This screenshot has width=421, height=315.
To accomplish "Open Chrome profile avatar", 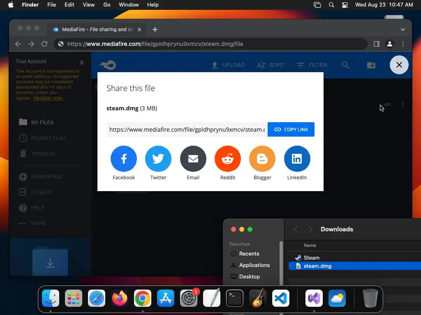I will (390, 44).
